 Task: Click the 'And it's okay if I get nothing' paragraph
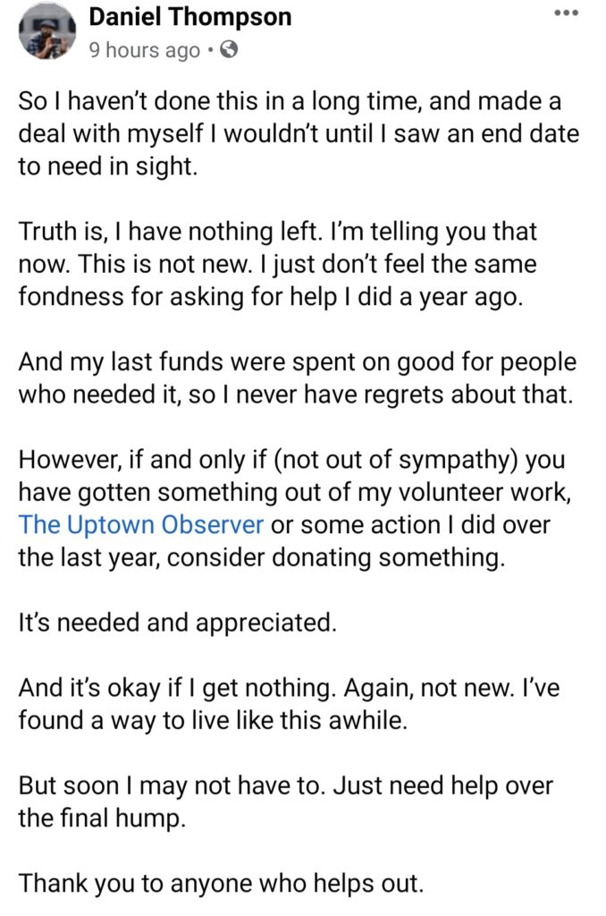[x=289, y=704]
